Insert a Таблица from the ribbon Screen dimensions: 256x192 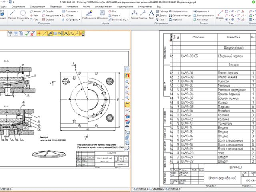click(162, 12)
